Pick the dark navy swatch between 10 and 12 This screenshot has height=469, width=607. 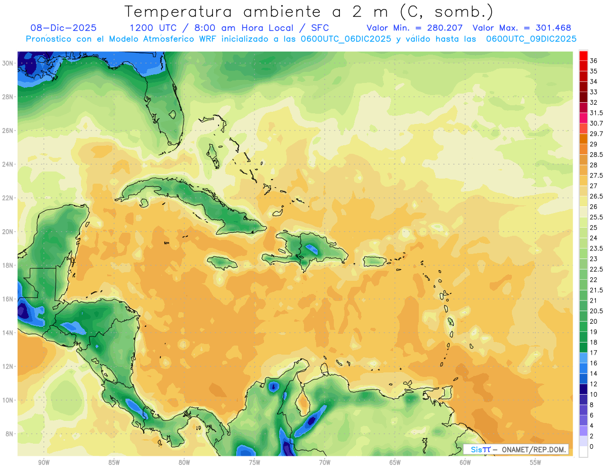pyautogui.click(x=583, y=389)
